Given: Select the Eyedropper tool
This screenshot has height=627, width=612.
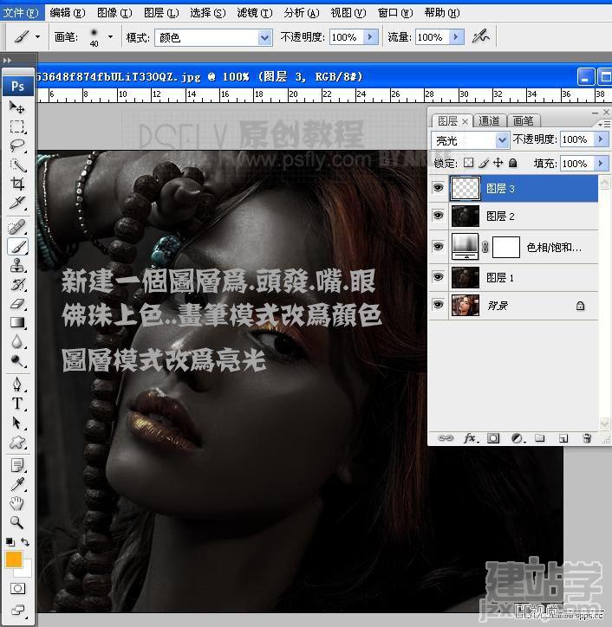Looking at the screenshot, I should 16,484.
